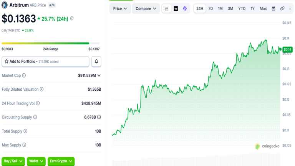Click the purple diamond chart icon
The image size is (295, 166).
185,8
